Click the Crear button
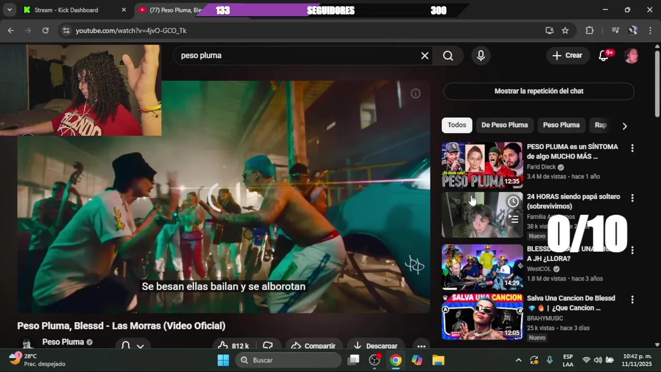The width and height of the screenshot is (661, 372). [x=567, y=55]
